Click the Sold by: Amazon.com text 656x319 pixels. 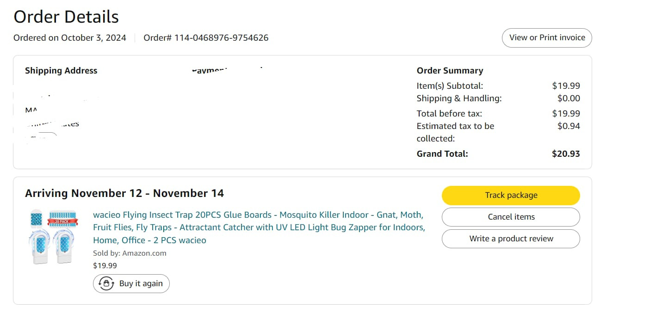pyautogui.click(x=130, y=253)
